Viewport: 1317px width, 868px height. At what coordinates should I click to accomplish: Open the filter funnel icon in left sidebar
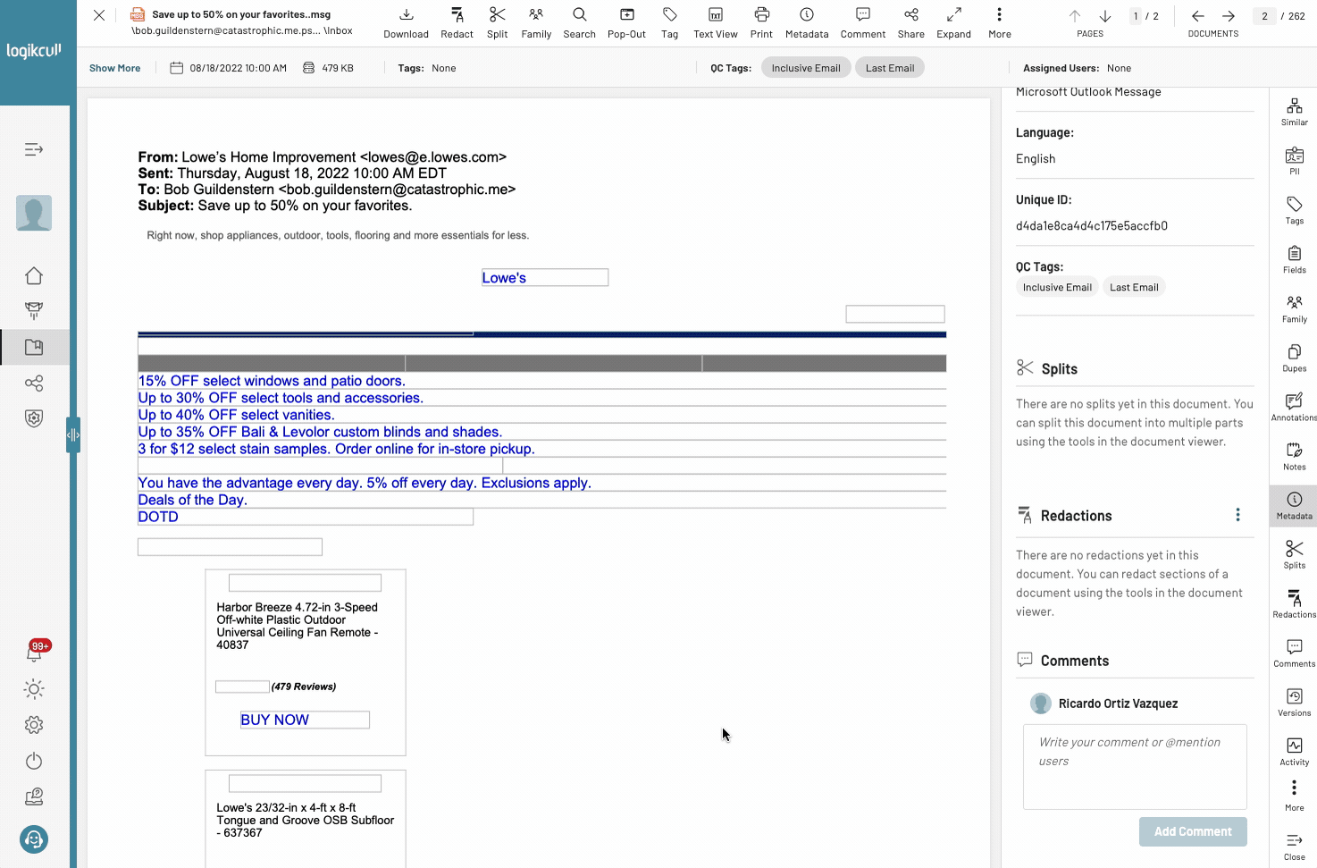tap(34, 311)
